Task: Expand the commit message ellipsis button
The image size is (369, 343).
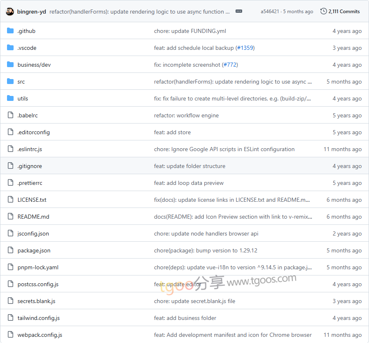Action: 239,12
